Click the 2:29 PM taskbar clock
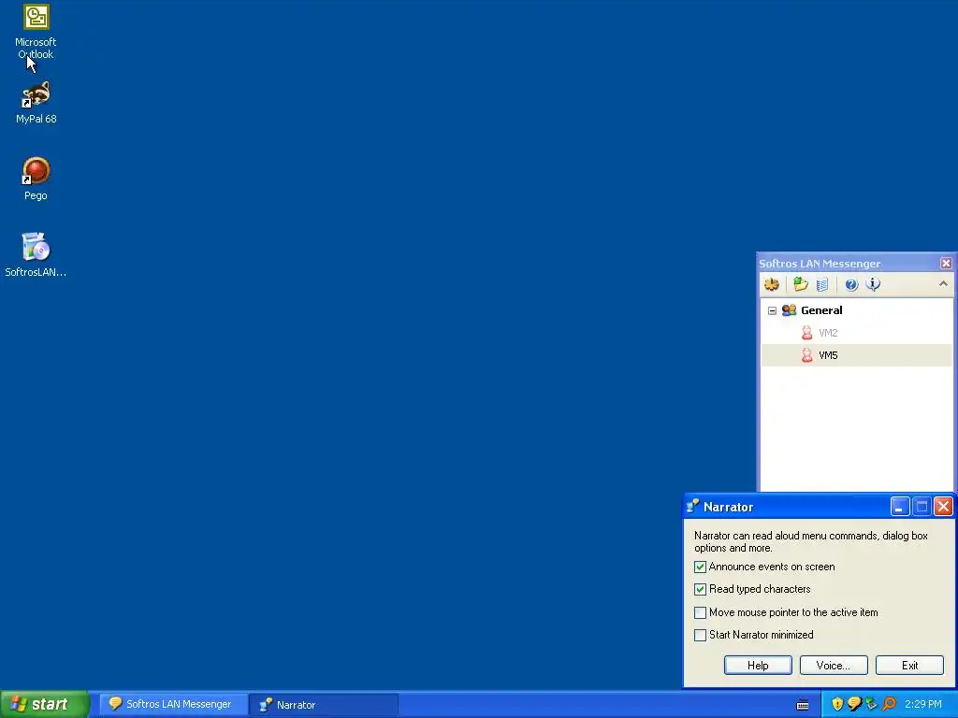958x718 pixels. (x=923, y=704)
